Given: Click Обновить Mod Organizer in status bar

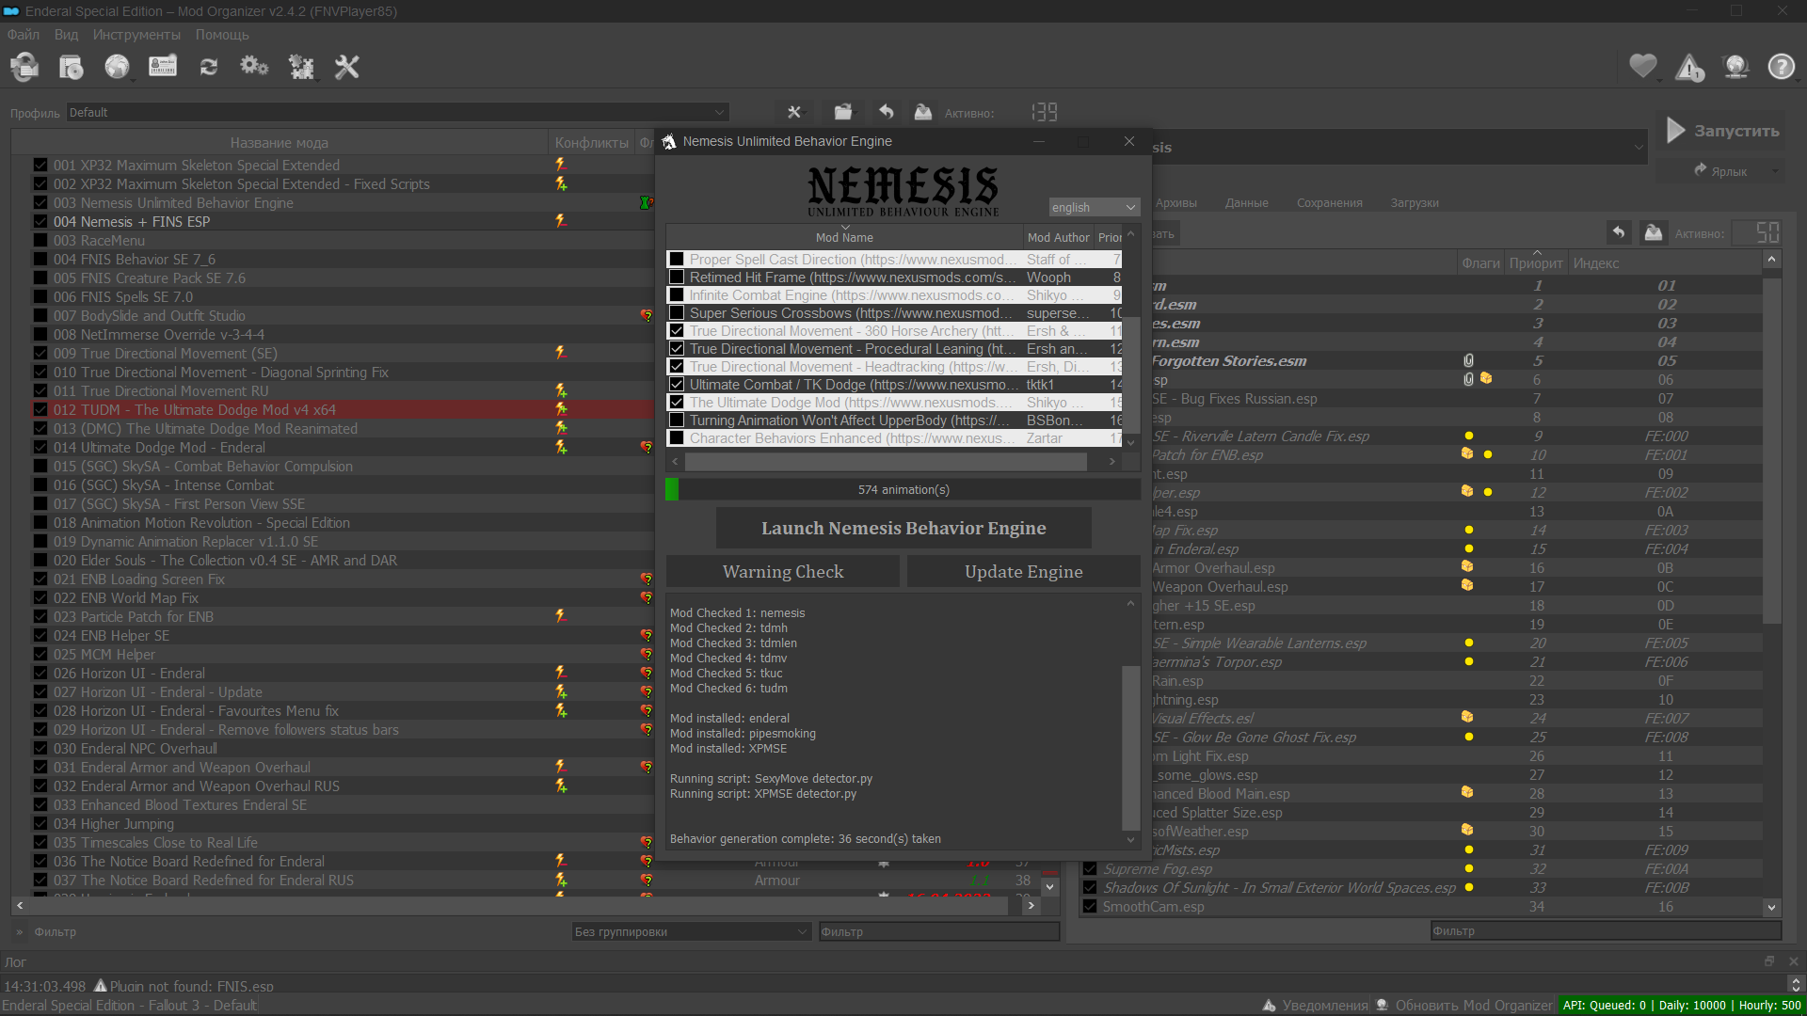Looking at the screenshot, I should (x=1464, y=1005).
